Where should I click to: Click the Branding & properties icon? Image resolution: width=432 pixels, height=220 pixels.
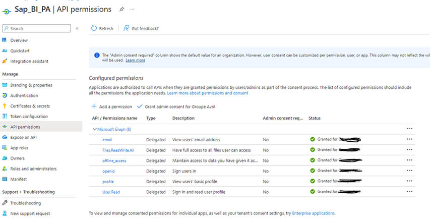click(5, 85)
